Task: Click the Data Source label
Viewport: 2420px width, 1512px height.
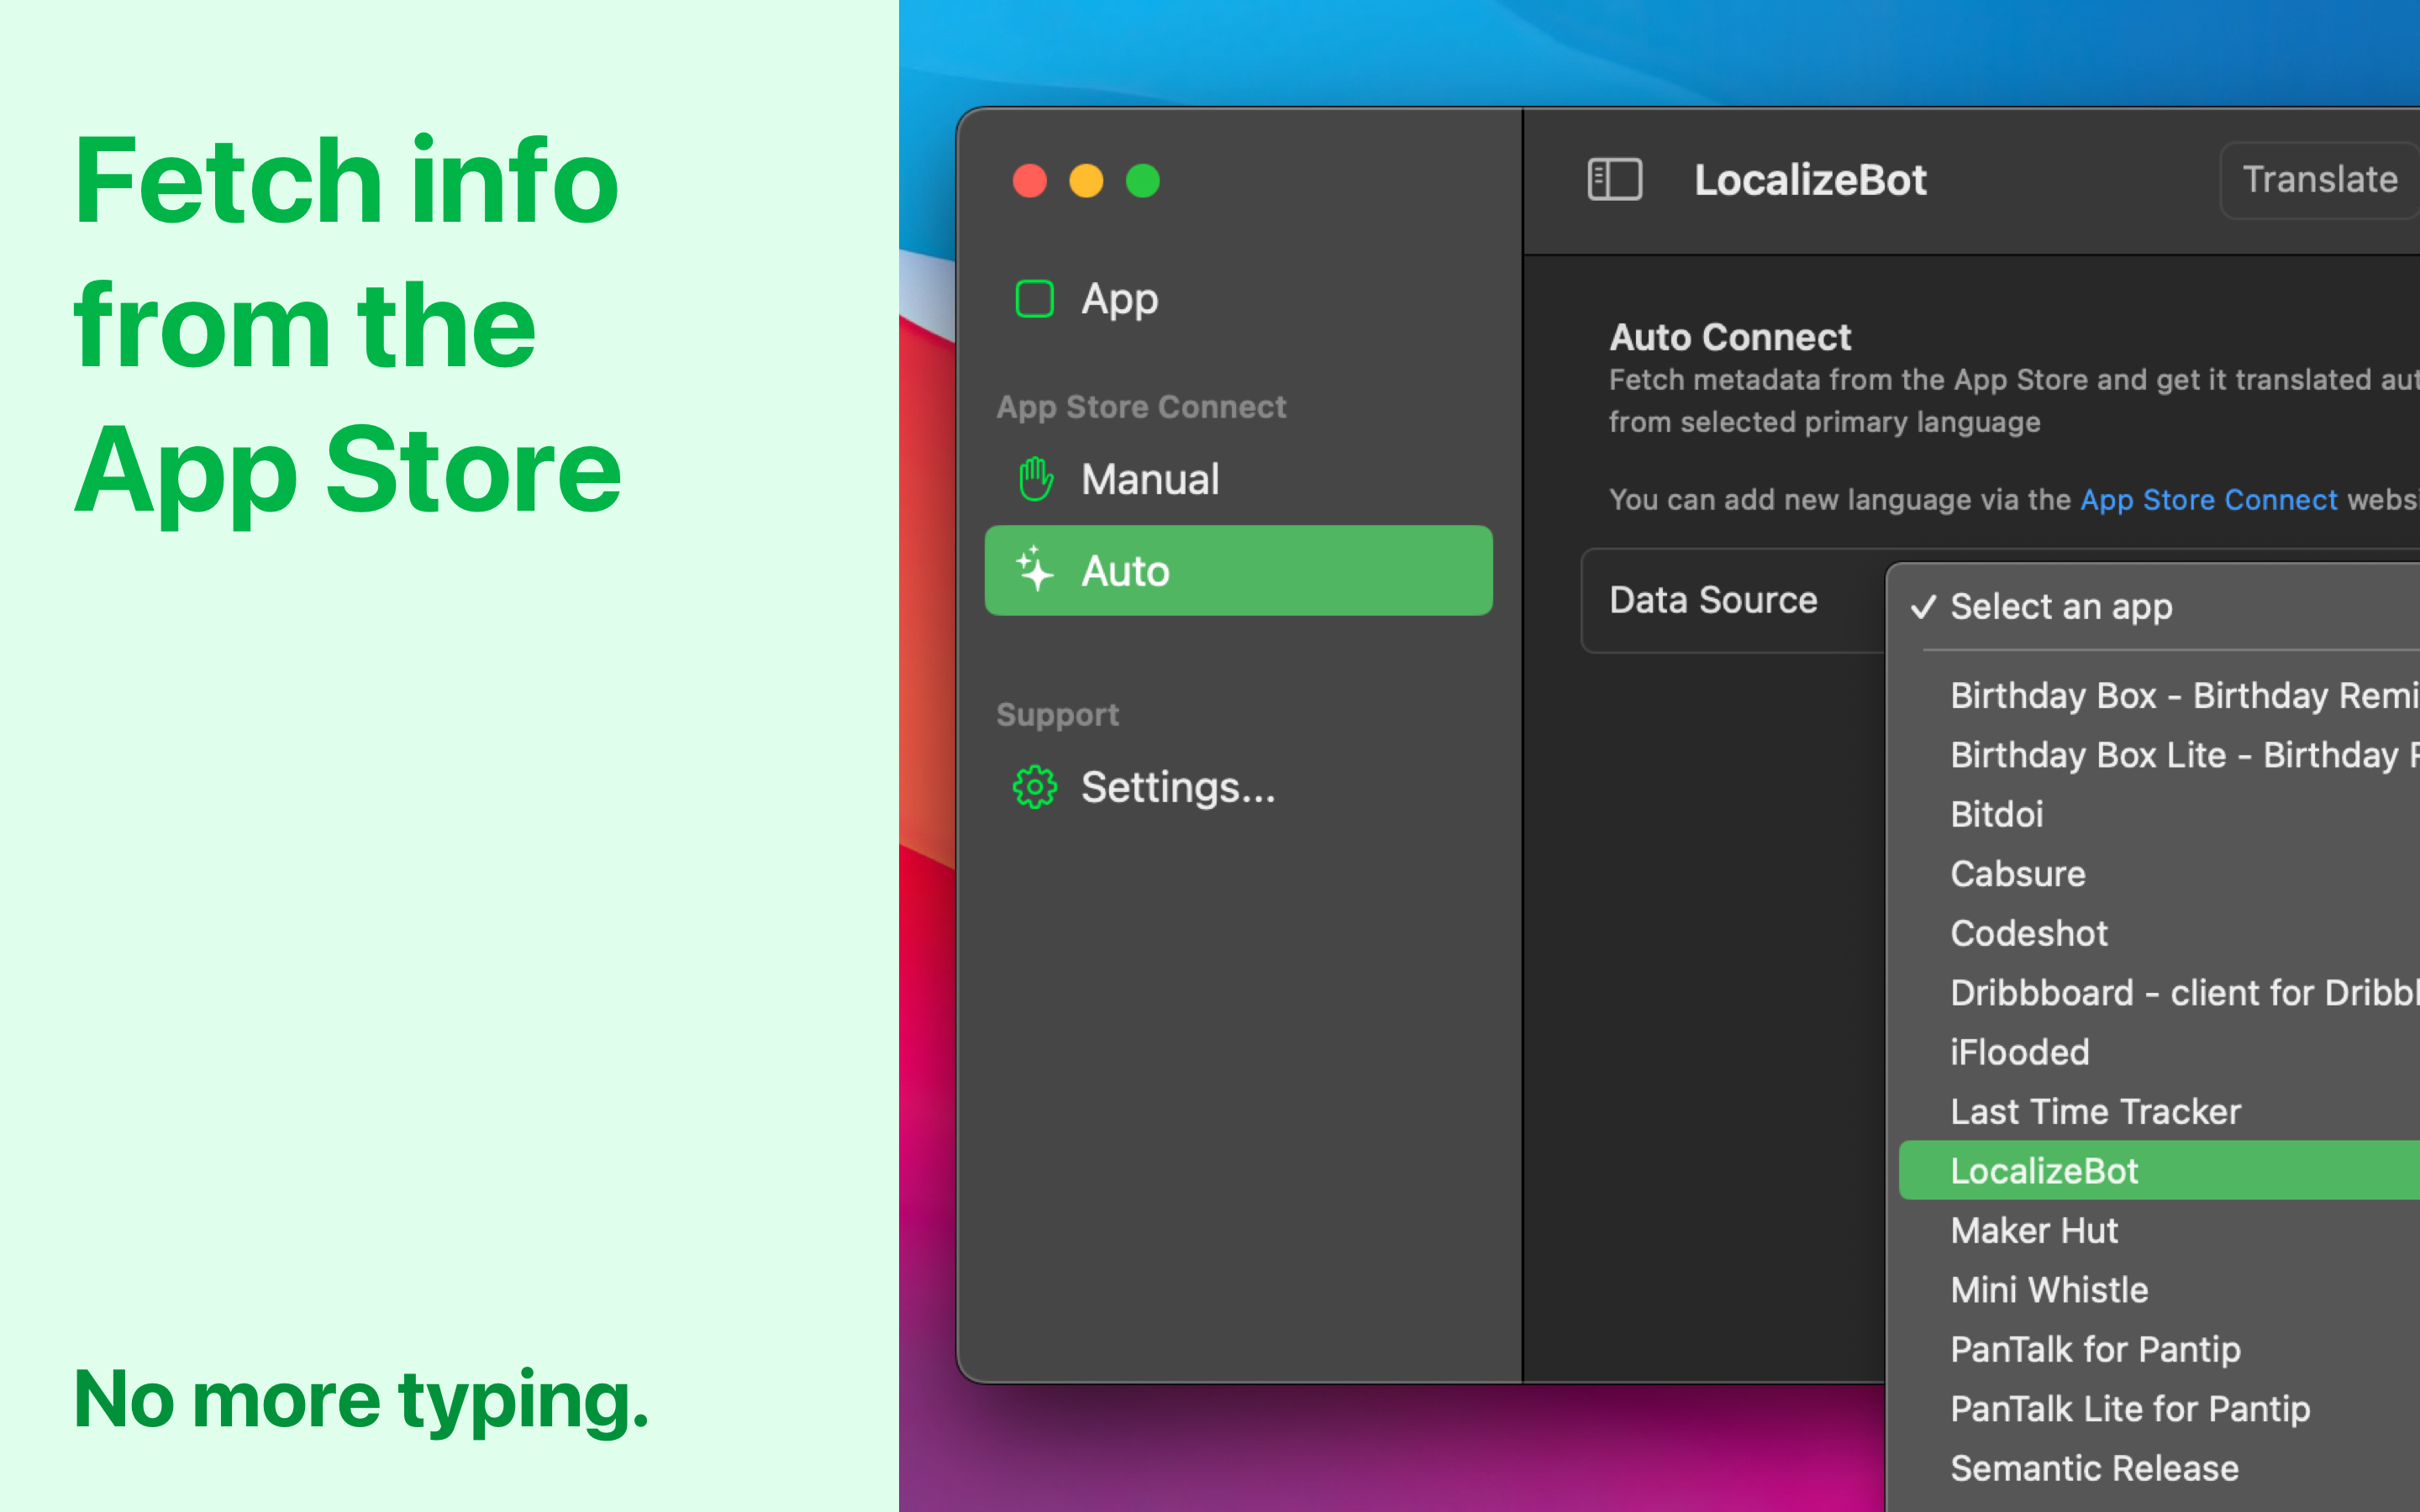Action: (x=1713, y=600)
